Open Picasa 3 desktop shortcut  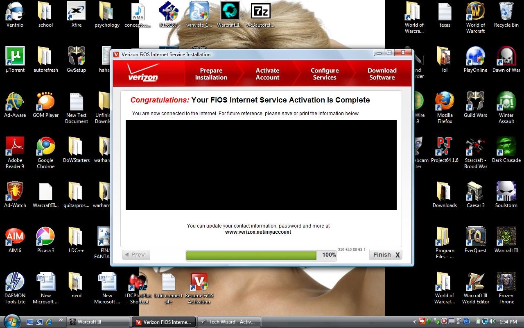click(45, 240)
